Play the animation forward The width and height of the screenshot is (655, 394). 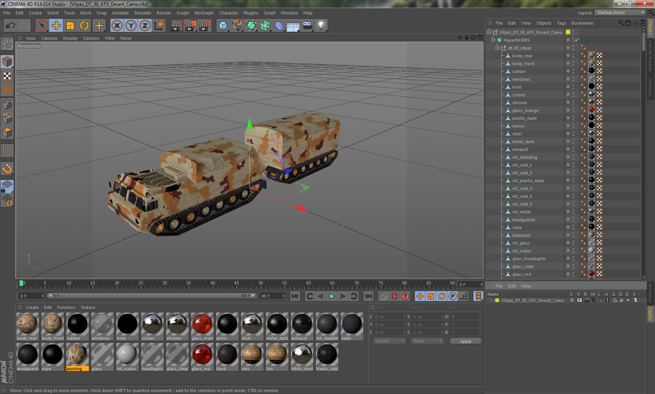332,296
